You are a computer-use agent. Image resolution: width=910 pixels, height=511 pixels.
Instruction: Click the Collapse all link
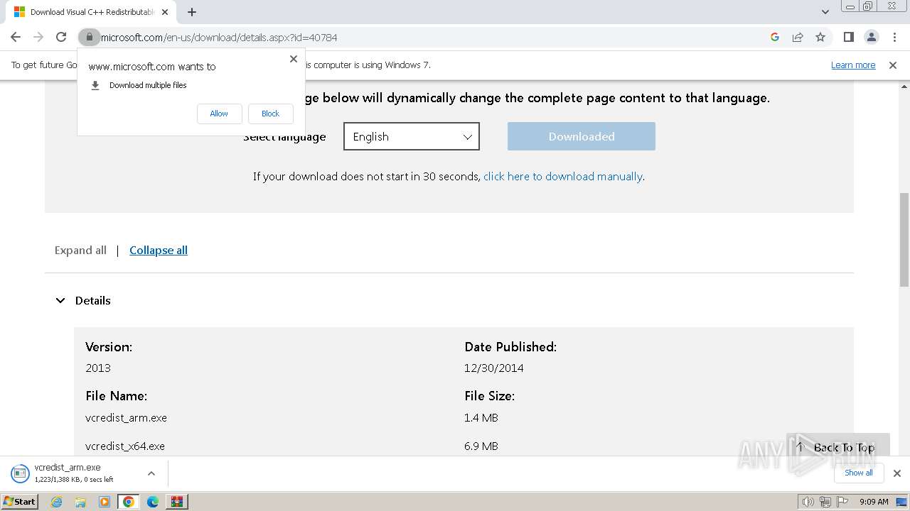pos(159,250)
